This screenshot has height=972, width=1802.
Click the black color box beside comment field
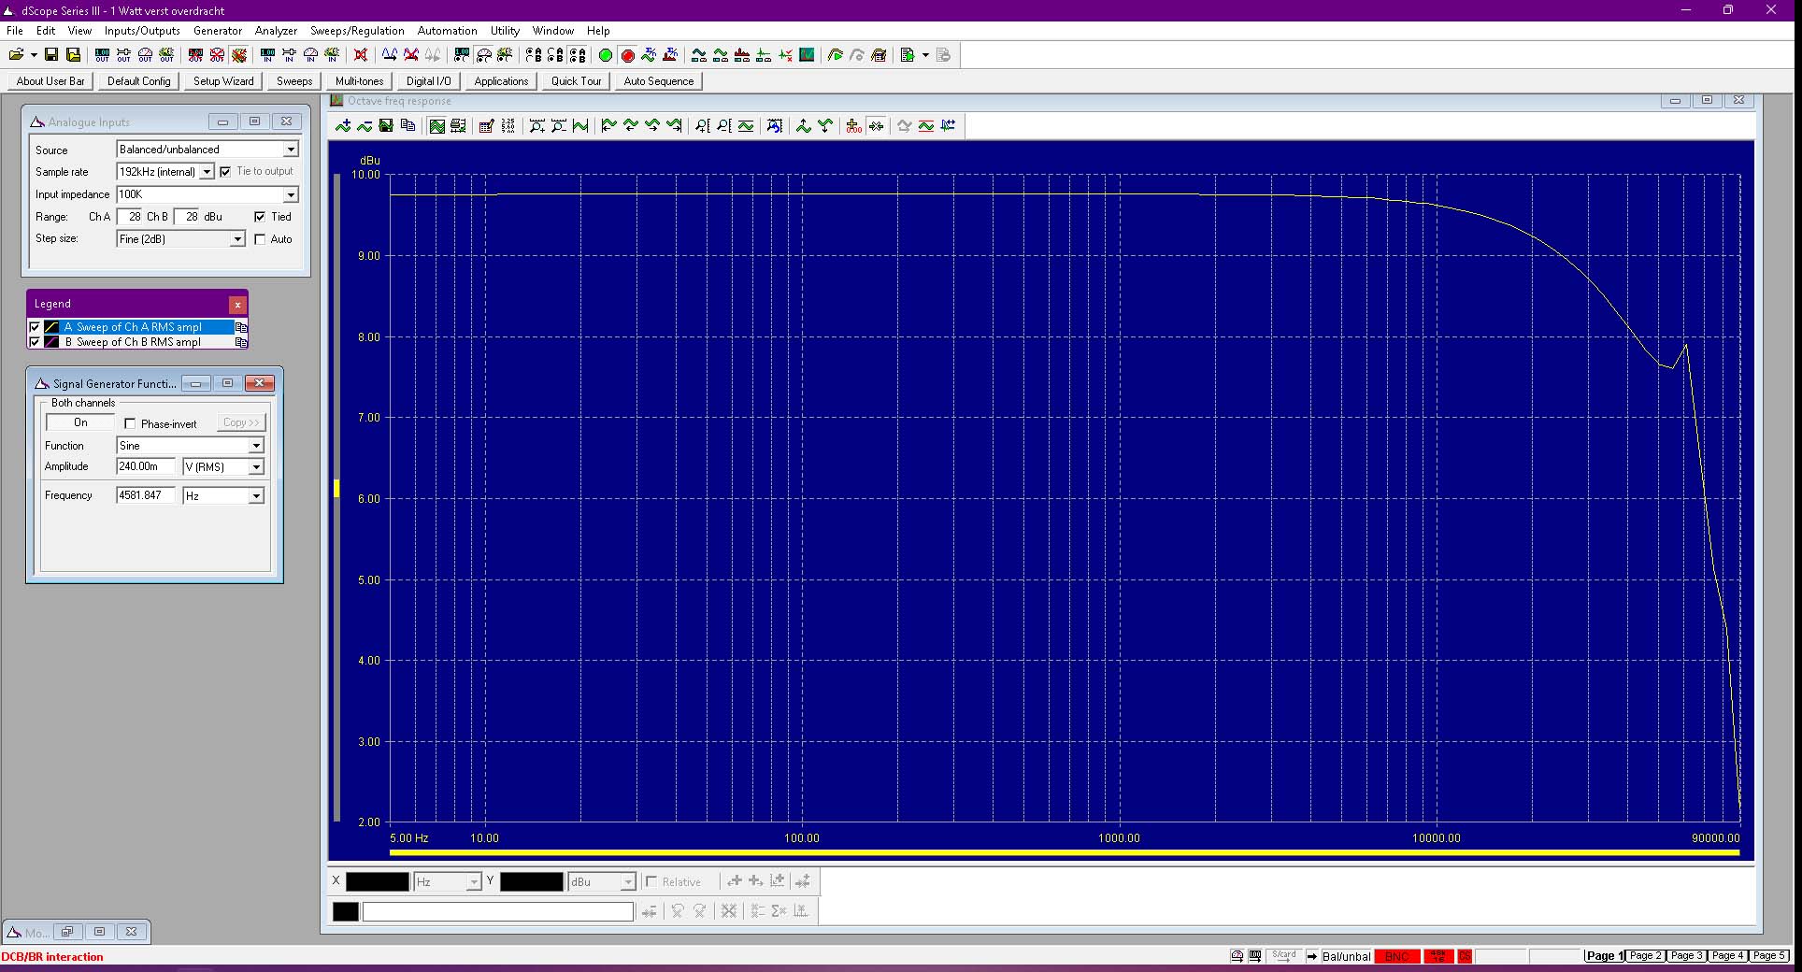346,911
